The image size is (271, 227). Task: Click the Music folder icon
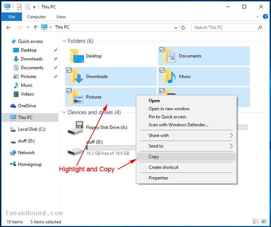pyautogui.click(x=169, y=76)
